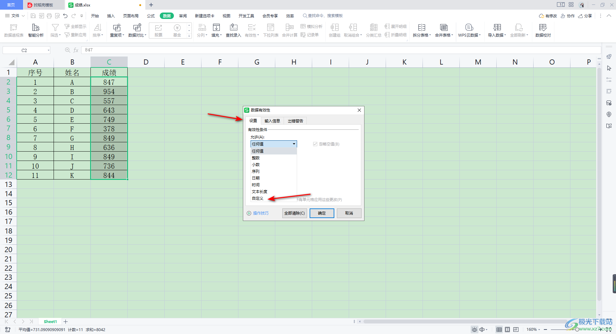This screenshot has height=334, width=616.
Task: Expand the name box dropdown arrow
Action: coord(48,50)
